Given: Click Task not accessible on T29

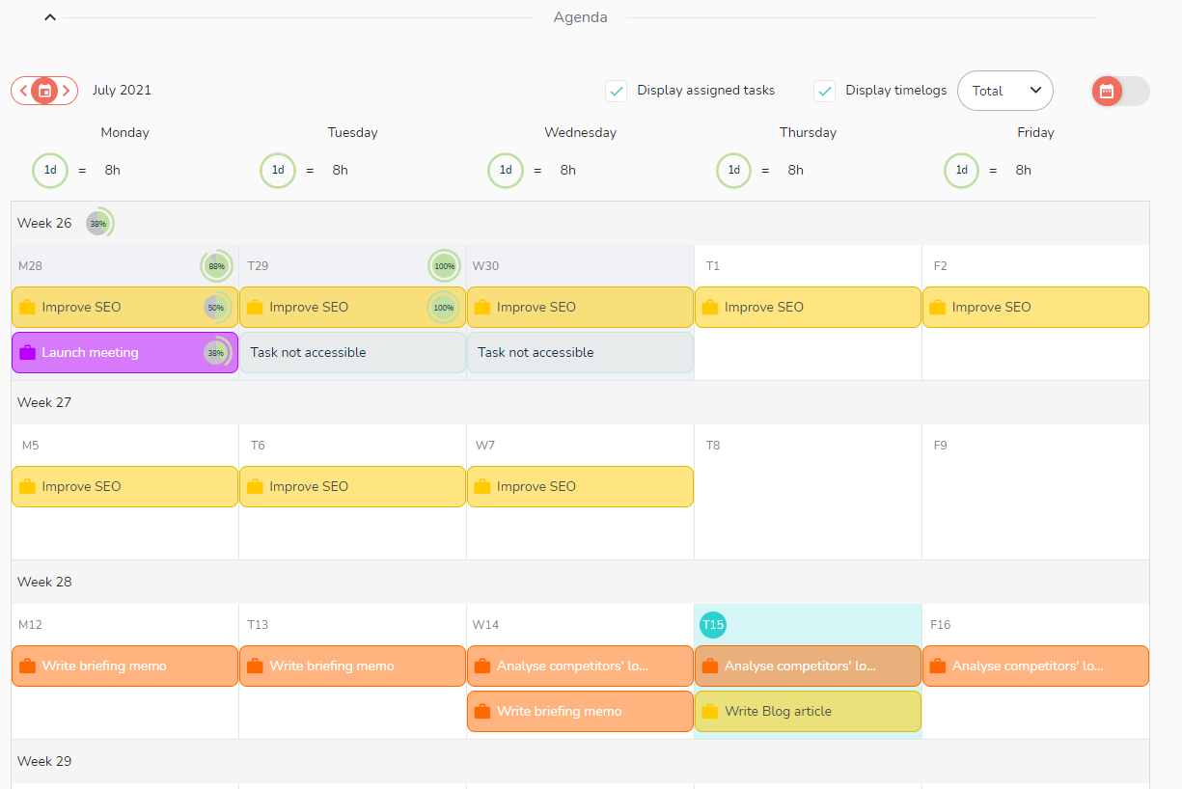Looking at the screenshot, I should [353, 352].
